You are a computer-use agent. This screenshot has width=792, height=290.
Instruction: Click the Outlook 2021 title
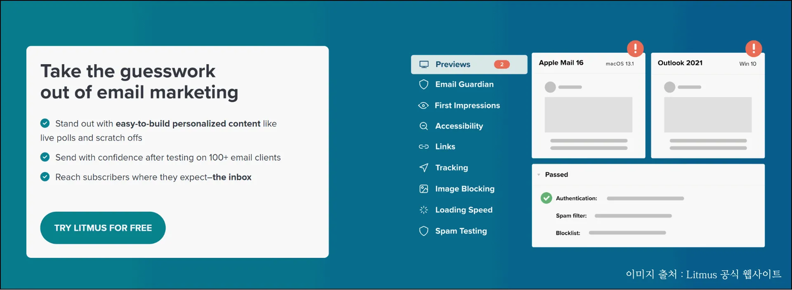[680, 63]
